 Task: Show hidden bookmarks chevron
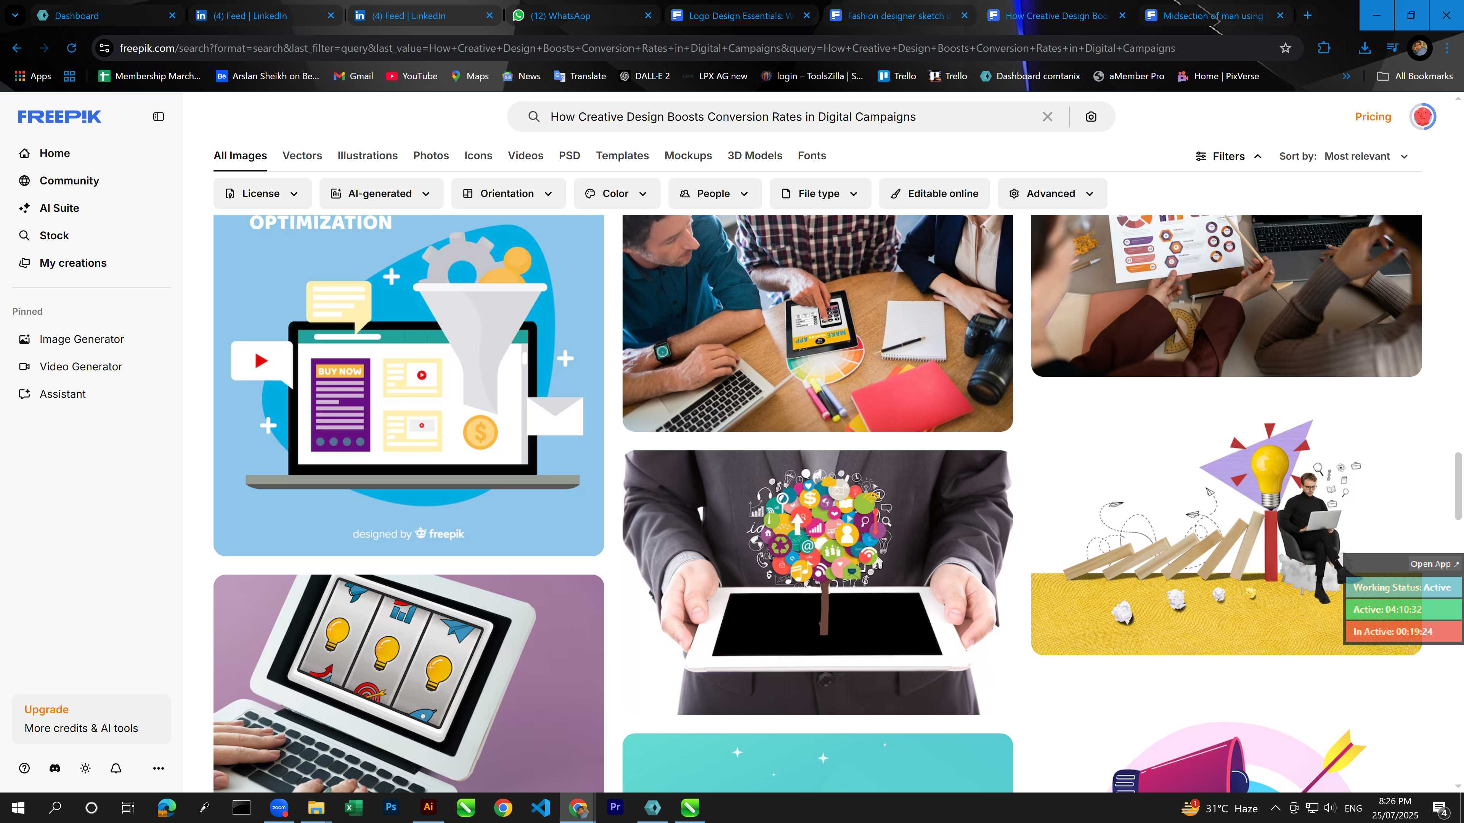point(1346,76)
